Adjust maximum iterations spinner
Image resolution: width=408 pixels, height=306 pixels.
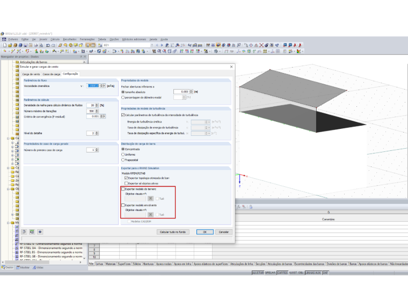97,111
